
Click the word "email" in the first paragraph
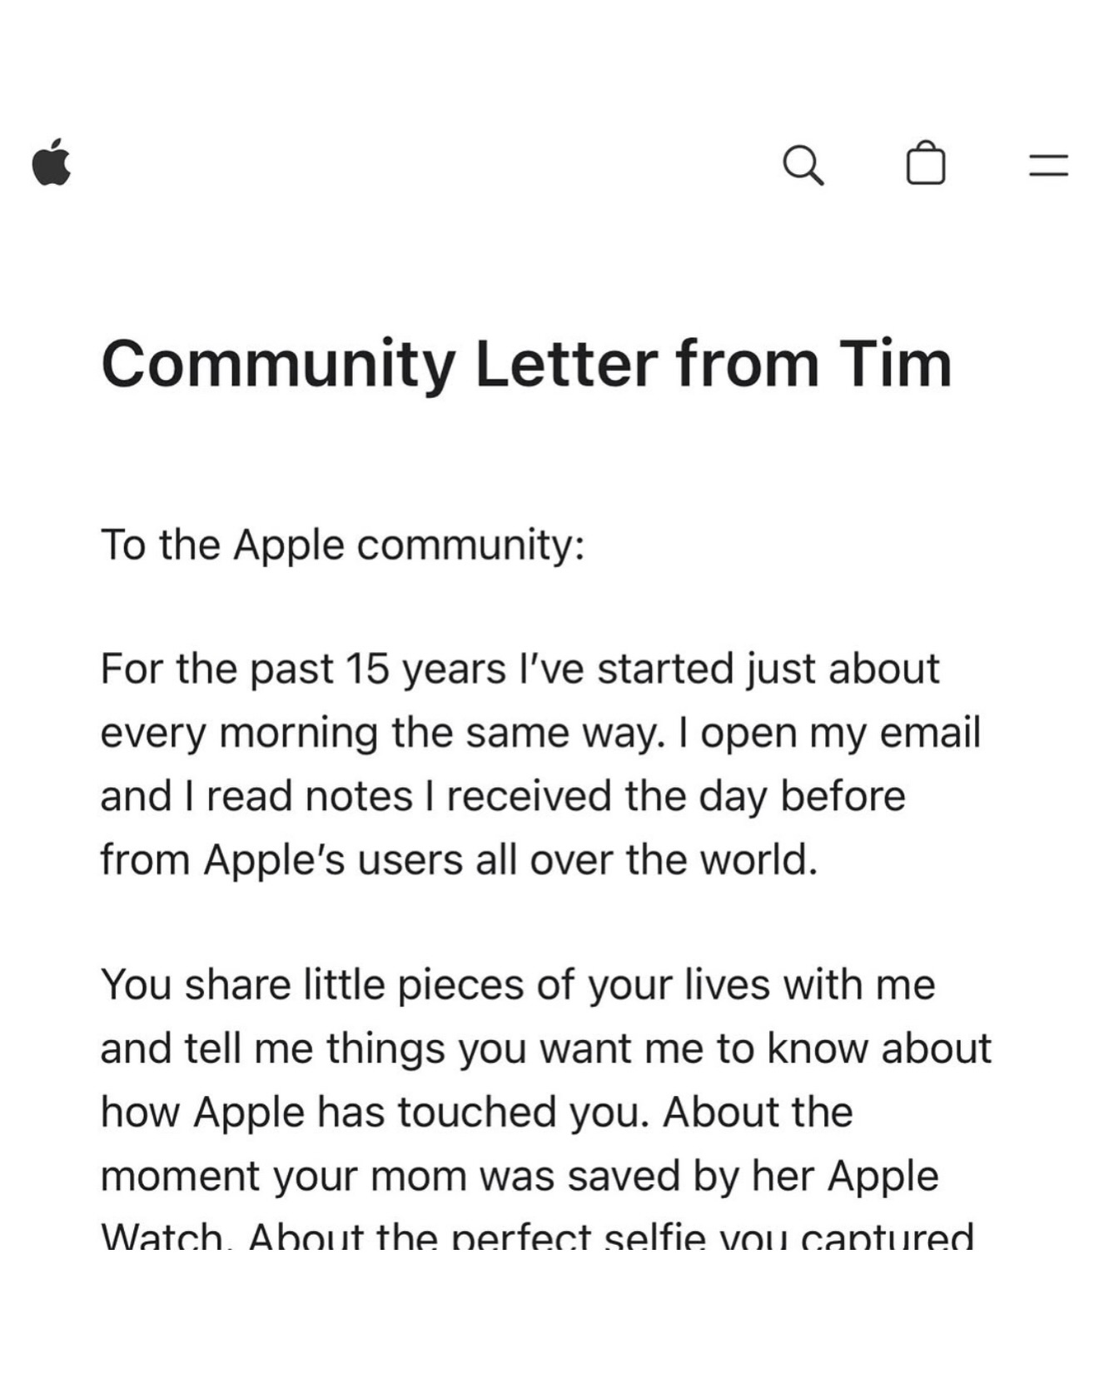[x=930, y=733]
